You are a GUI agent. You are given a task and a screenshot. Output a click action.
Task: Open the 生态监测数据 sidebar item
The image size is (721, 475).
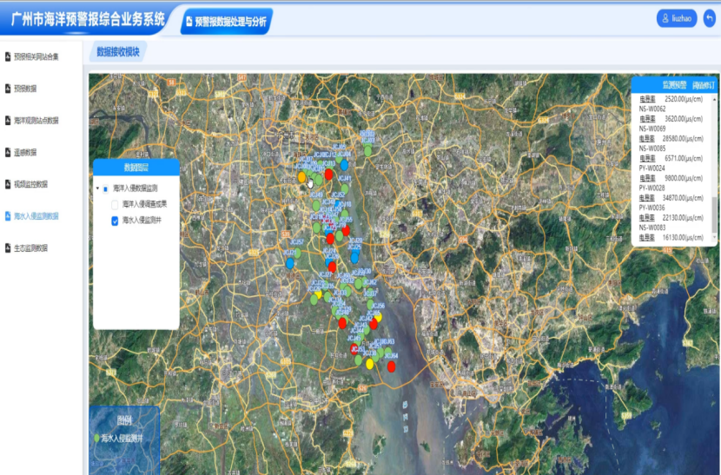pyautogui.click(x=31, y=247)
